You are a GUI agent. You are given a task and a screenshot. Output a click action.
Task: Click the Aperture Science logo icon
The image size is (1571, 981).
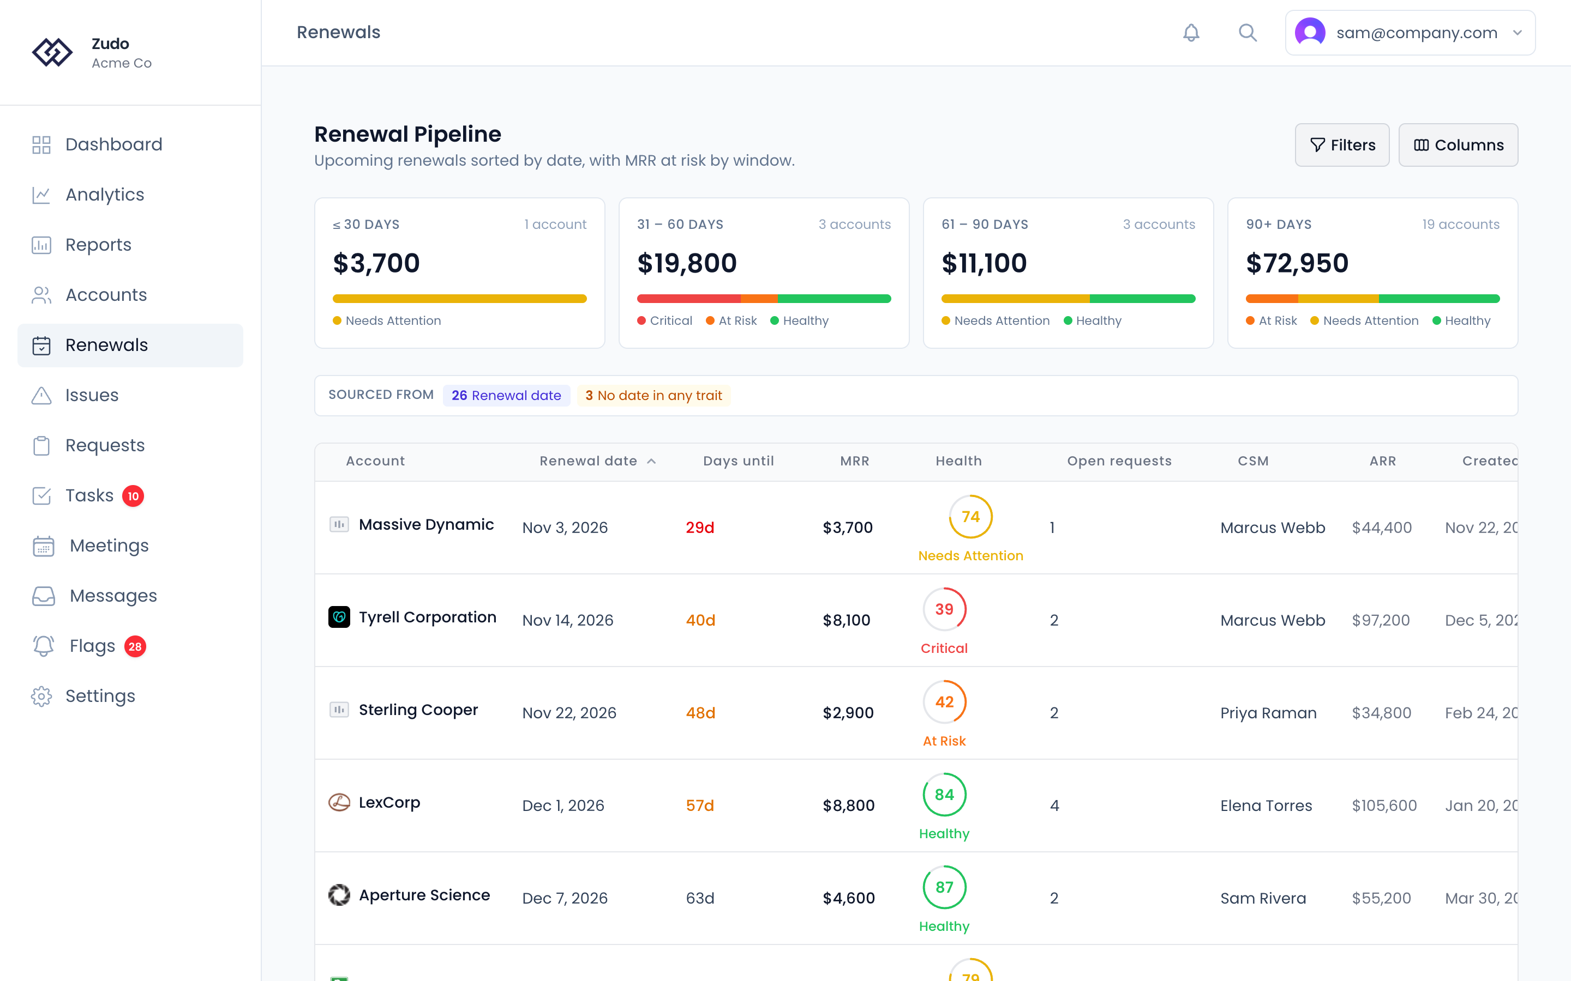(x=339, y=895)
